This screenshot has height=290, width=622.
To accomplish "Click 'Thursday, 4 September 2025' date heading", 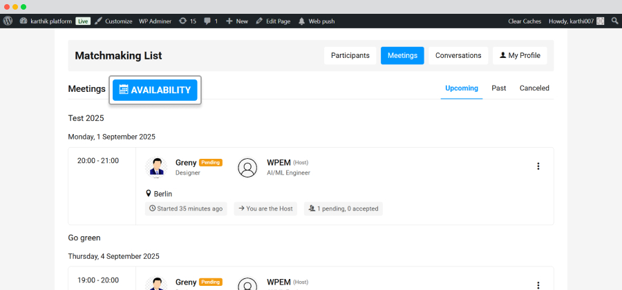I will (x=114, y=256).
